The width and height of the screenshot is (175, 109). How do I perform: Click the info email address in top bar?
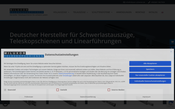[135, 2]
